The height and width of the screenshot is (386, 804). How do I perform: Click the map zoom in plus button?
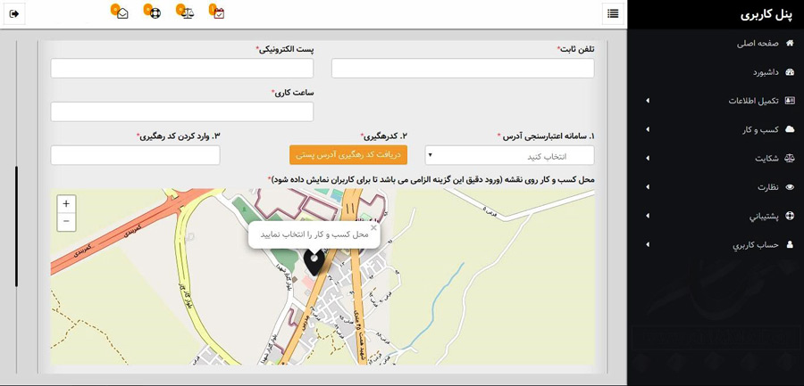pyautogui.click(x=66, y=204)
